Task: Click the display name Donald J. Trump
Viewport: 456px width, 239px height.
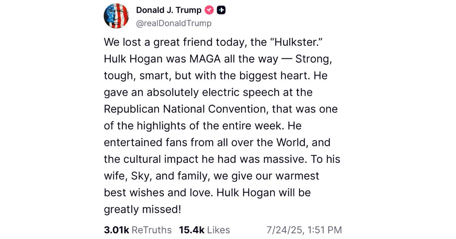Action: 168,10
